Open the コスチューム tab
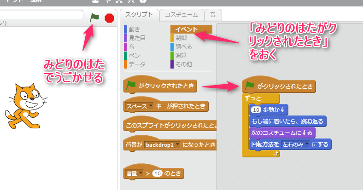The height and width of the screenshot is (190, 363). [x=181, y=15]
